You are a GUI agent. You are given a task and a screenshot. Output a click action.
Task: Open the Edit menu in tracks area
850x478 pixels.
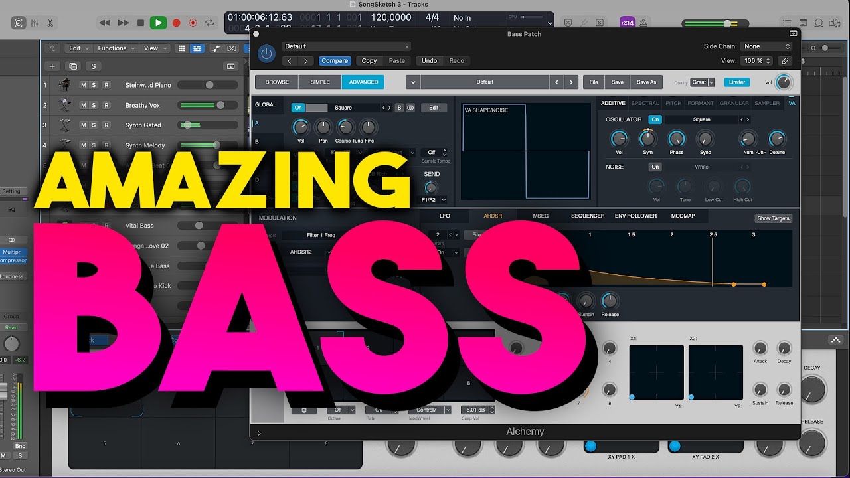(x=78, y=48)
